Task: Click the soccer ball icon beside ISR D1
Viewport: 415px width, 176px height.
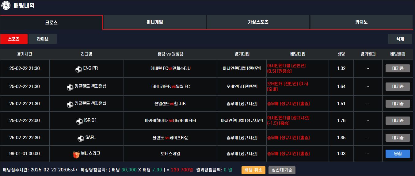Action: coord(80,121)
